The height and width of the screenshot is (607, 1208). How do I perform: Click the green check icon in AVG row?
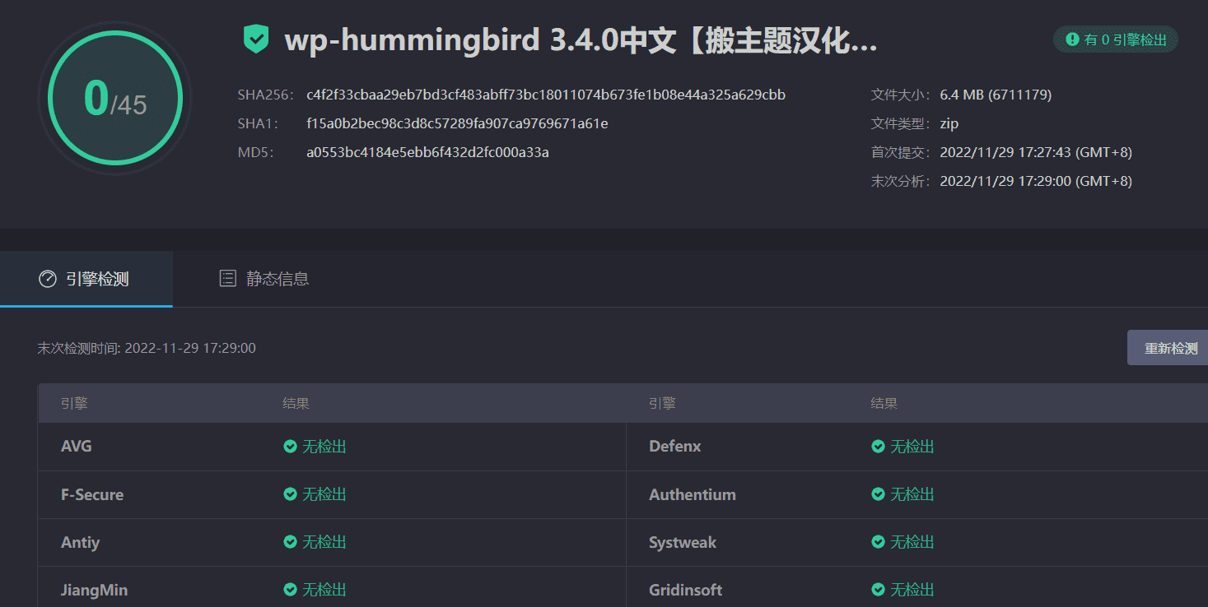tap(290, 447)
